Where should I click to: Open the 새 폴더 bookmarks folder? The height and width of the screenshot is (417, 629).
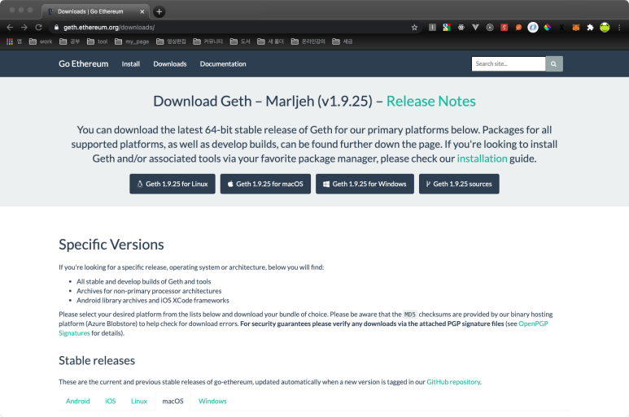(x=270, y=41)
